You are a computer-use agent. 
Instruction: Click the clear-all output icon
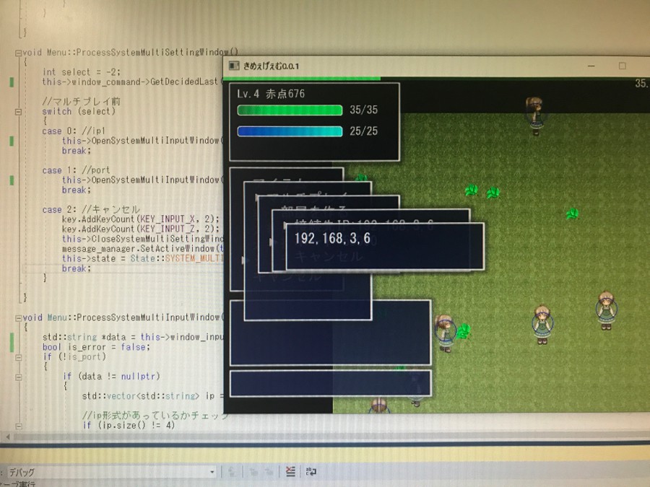click(x=290, y=472)
